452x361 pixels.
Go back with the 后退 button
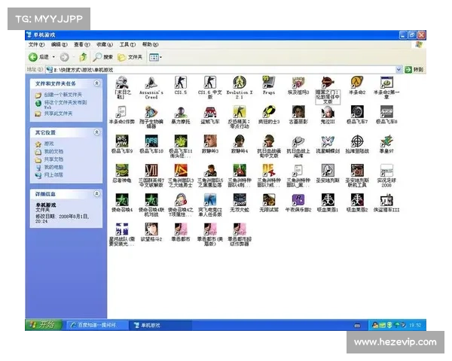click(x=39, y=57)
